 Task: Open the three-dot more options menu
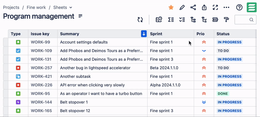click(226, 7)
